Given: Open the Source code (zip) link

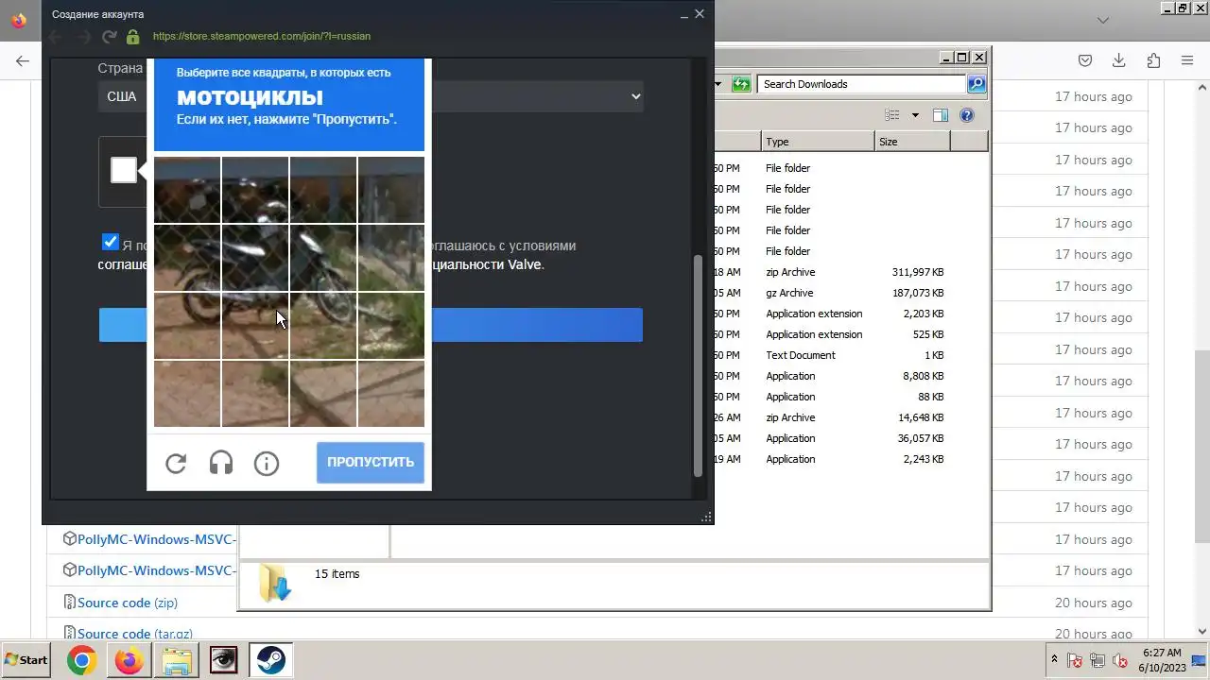Looking at the screenshot, I should coord(127,603).
